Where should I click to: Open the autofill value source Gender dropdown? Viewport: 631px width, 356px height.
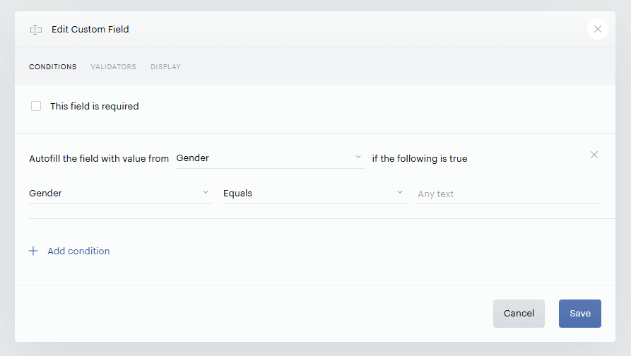pos(271,158)
